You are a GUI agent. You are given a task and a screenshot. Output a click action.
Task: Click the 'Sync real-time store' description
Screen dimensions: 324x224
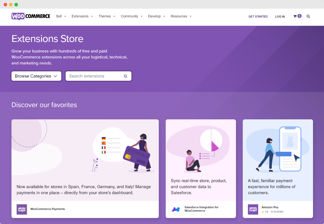click(199, 187)
